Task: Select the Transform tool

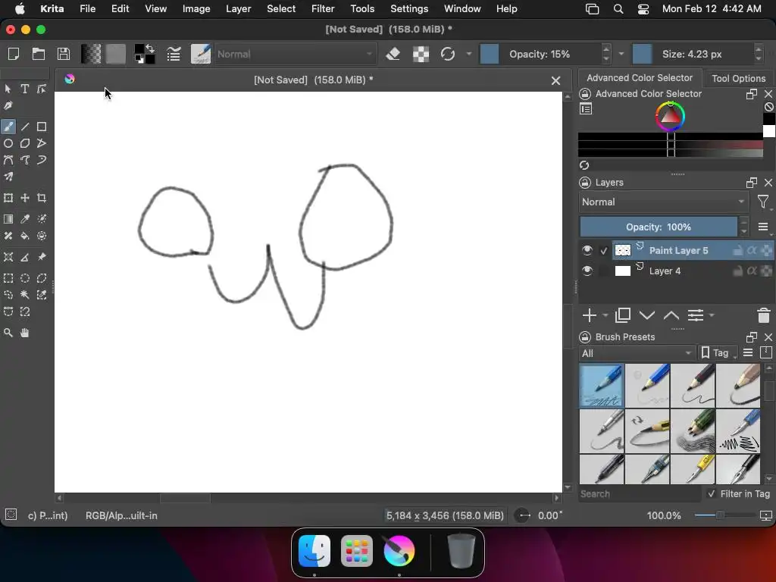Action: click(x=8, y=198)
